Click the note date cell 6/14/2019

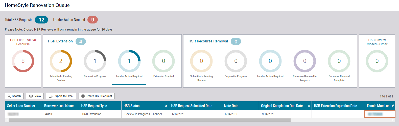240,114
